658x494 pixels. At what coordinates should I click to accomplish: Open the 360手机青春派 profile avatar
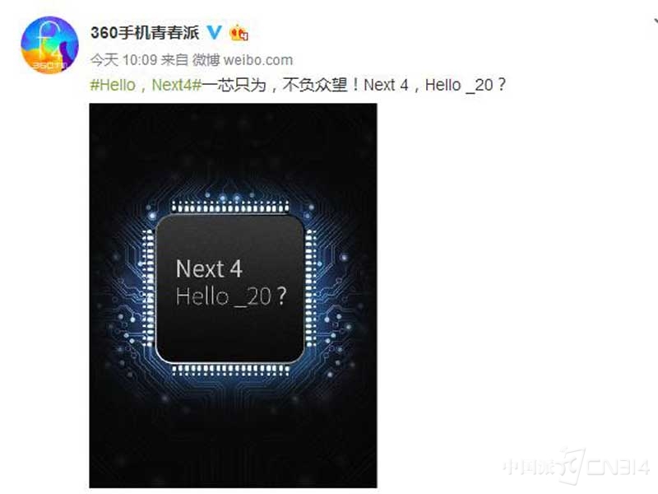click(49, 44)
